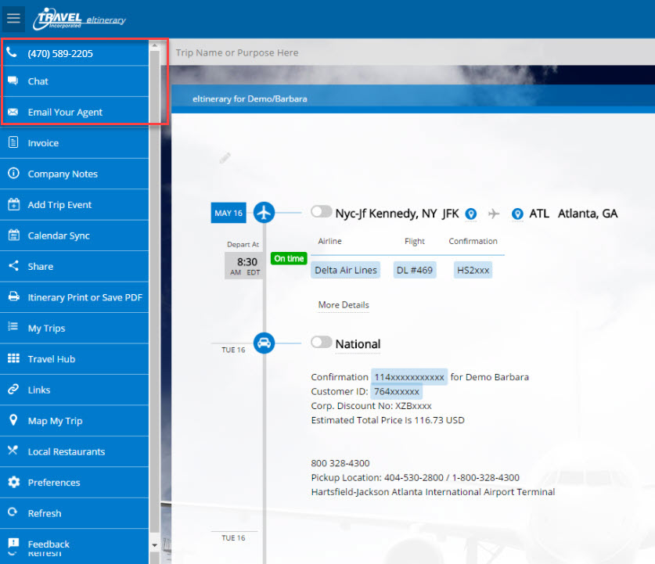Screen dimensions: 655x564
Task: Select Email Your Agent
Action: [74, 113]
